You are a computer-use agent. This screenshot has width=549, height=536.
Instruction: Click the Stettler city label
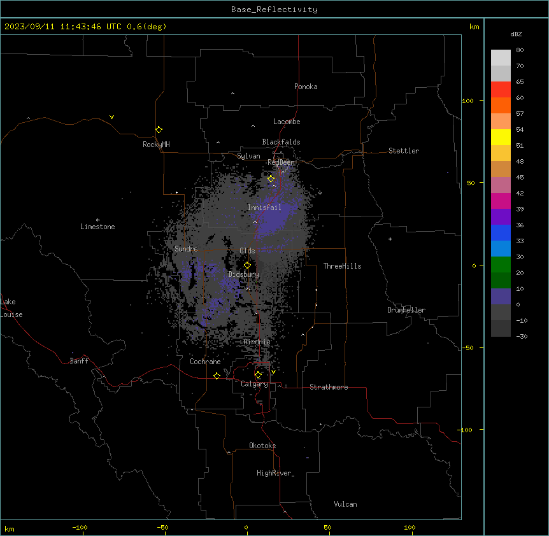tap(404, 151)
